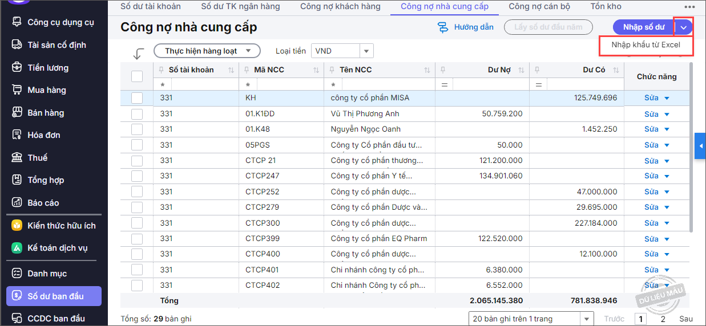Choose Nhập khẩu từ Excel menu option

pos(646,45)
